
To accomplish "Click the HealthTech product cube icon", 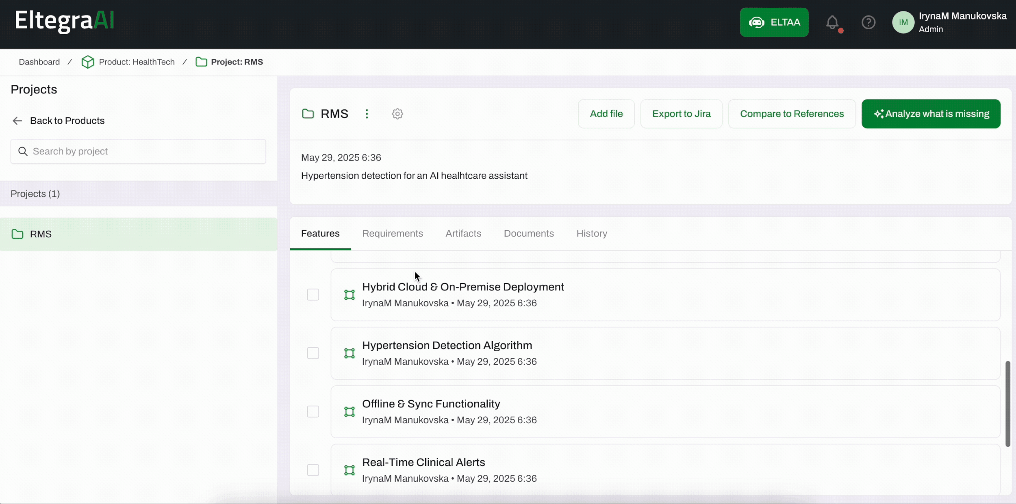I will (87, 62).
